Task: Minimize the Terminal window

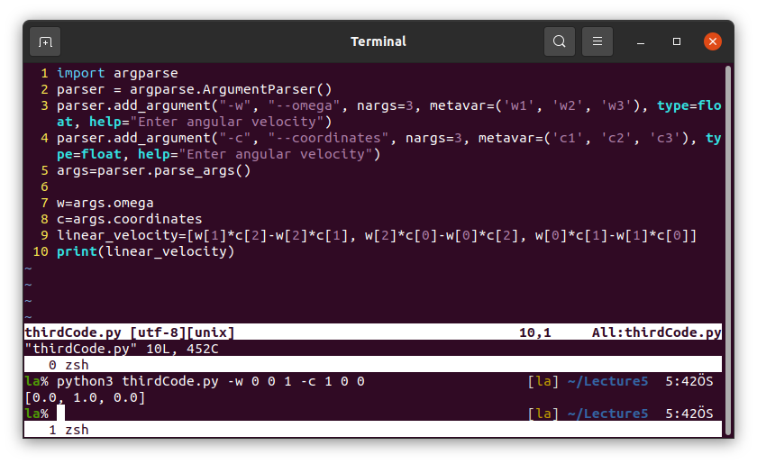Action: [x=641, y=41]
